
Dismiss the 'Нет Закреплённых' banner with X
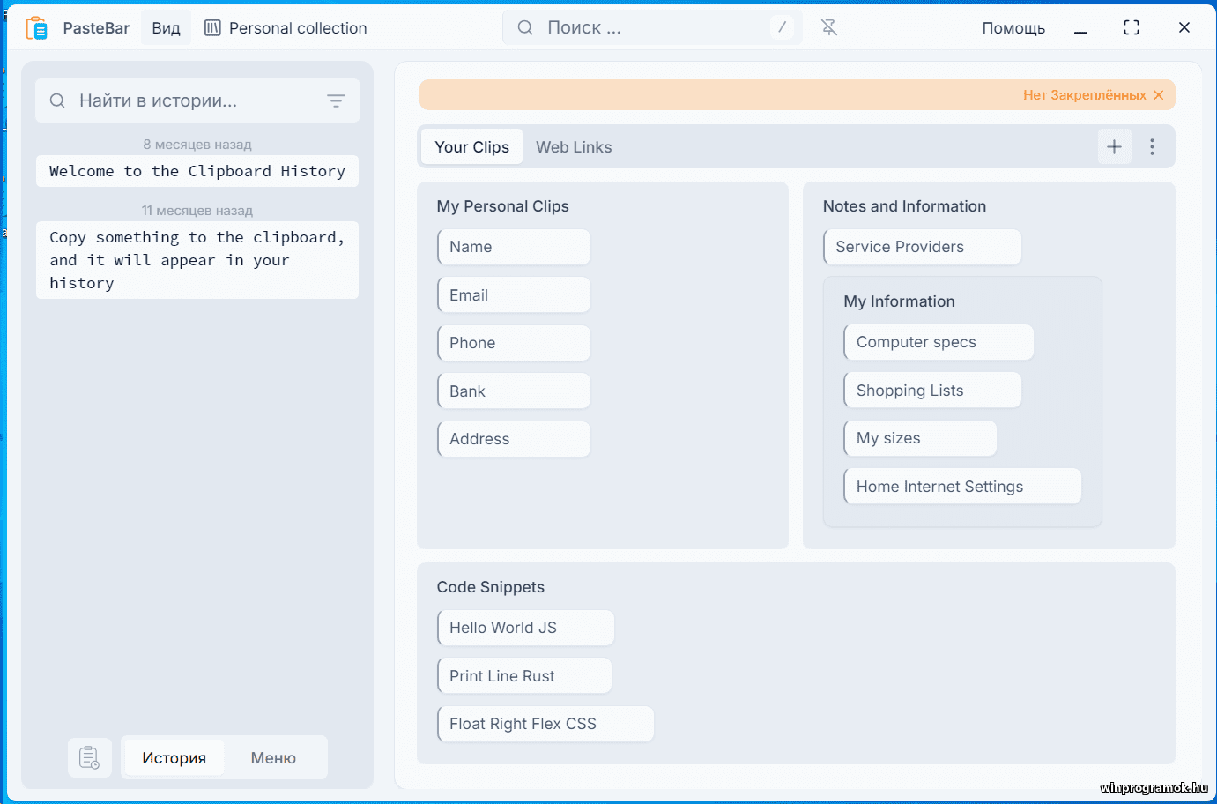(x=1159, y=95)
